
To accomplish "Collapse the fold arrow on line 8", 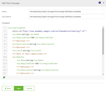I will click(x=7, y=51).
